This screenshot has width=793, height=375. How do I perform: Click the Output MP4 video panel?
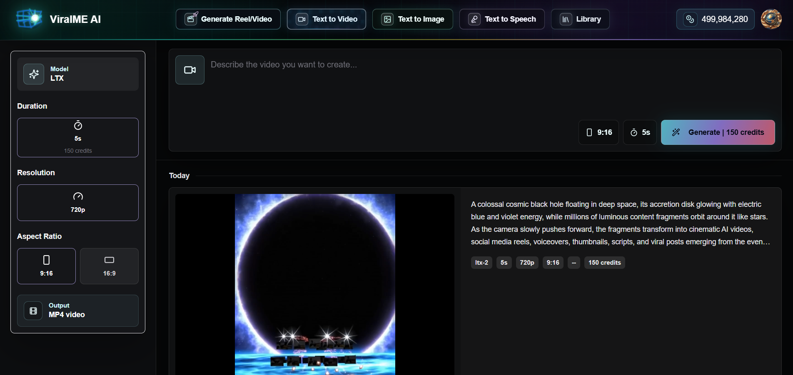tap(78, 310)
